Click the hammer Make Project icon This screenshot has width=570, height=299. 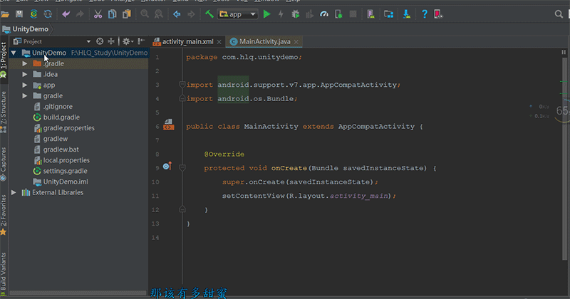209,14
